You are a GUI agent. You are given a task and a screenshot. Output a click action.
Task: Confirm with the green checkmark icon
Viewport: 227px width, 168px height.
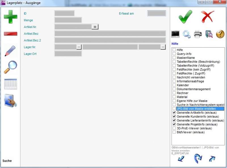point(186,17)
